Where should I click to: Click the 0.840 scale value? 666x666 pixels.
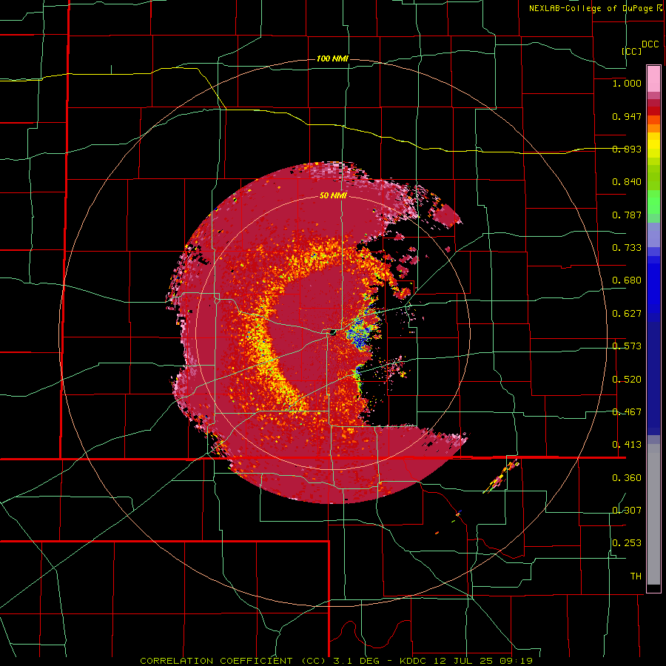627,182
